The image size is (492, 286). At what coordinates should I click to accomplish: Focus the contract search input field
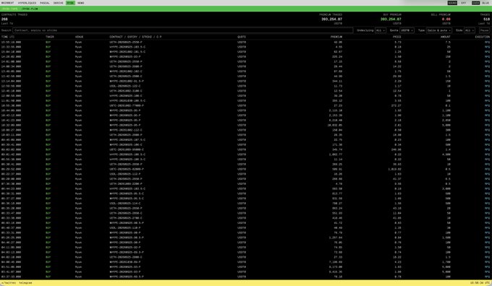(x=182, y=30)
